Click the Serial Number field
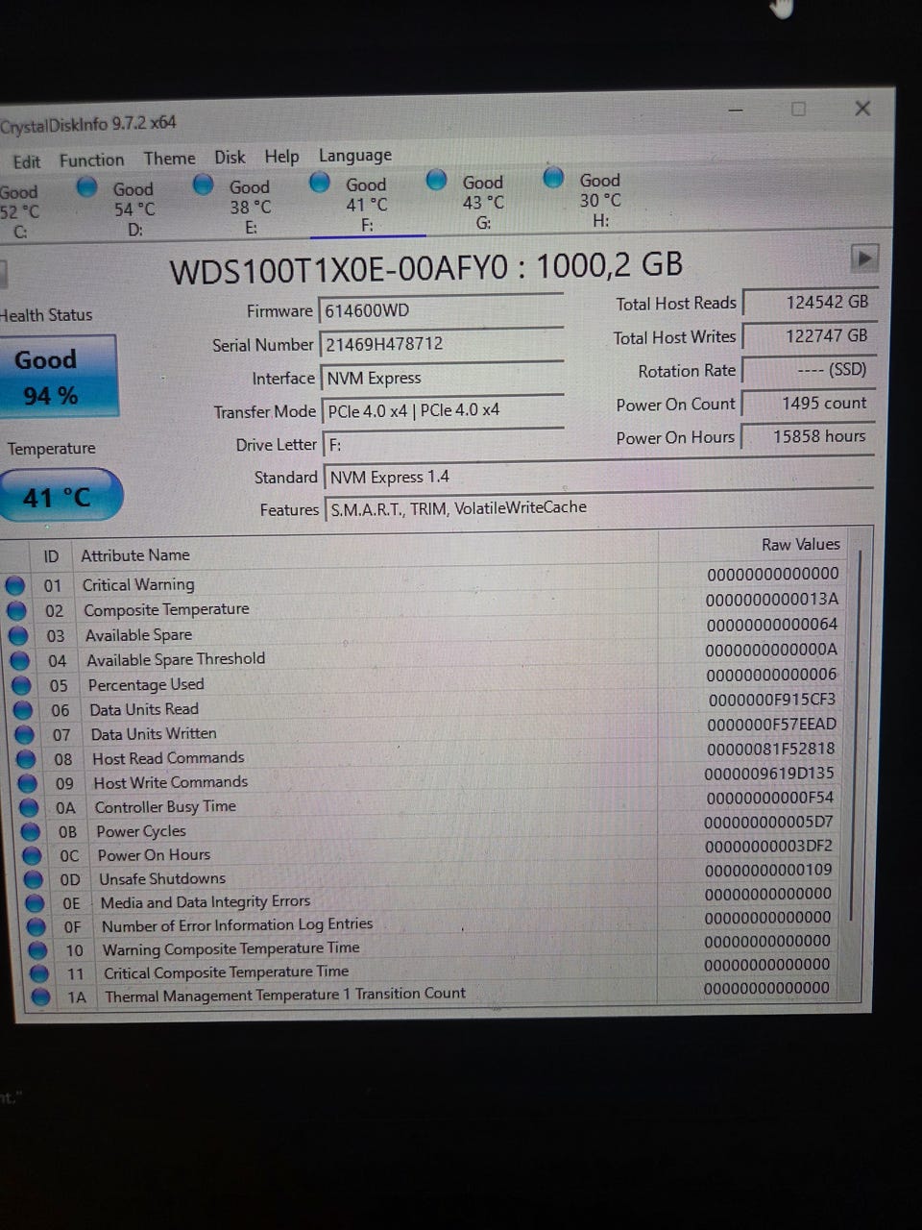The width and height of the screenshot is (922, 1230). 442,344
